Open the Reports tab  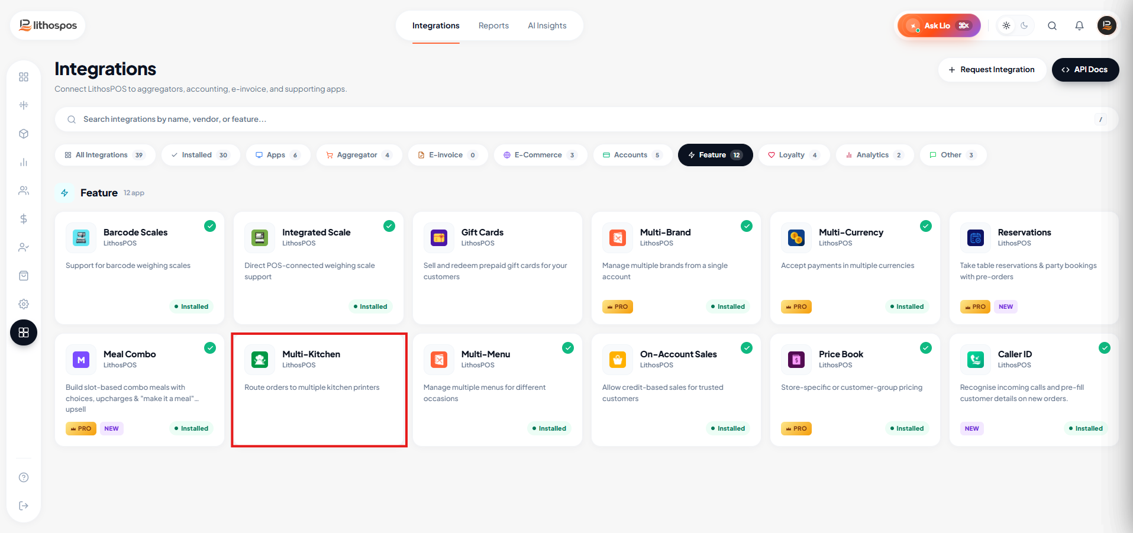click(493, 25)
